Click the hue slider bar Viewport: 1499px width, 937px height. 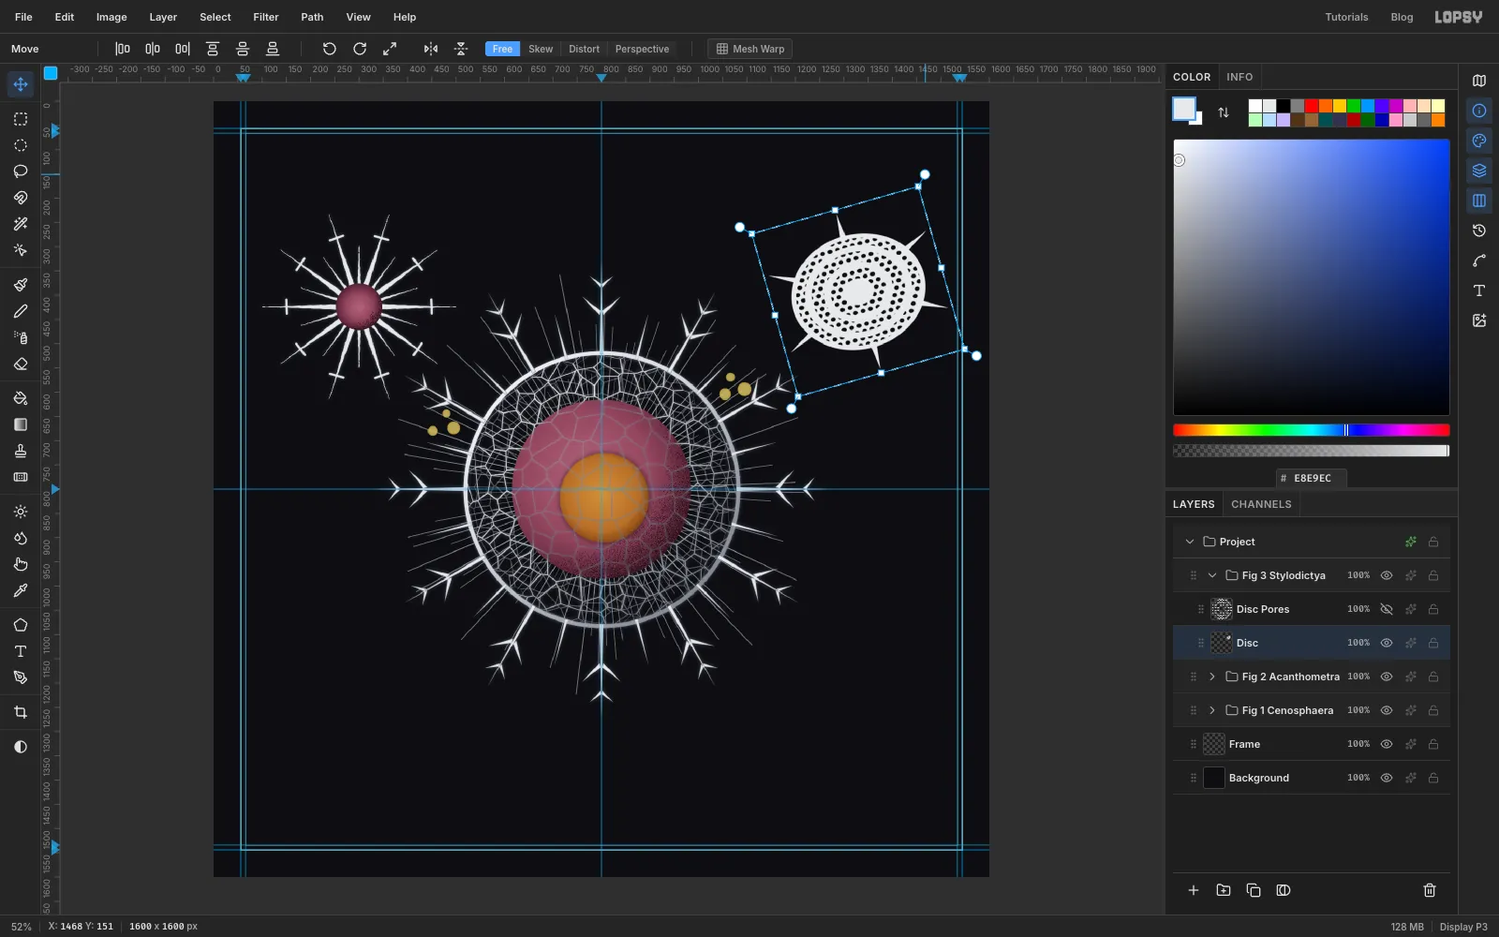point(1312,430)
